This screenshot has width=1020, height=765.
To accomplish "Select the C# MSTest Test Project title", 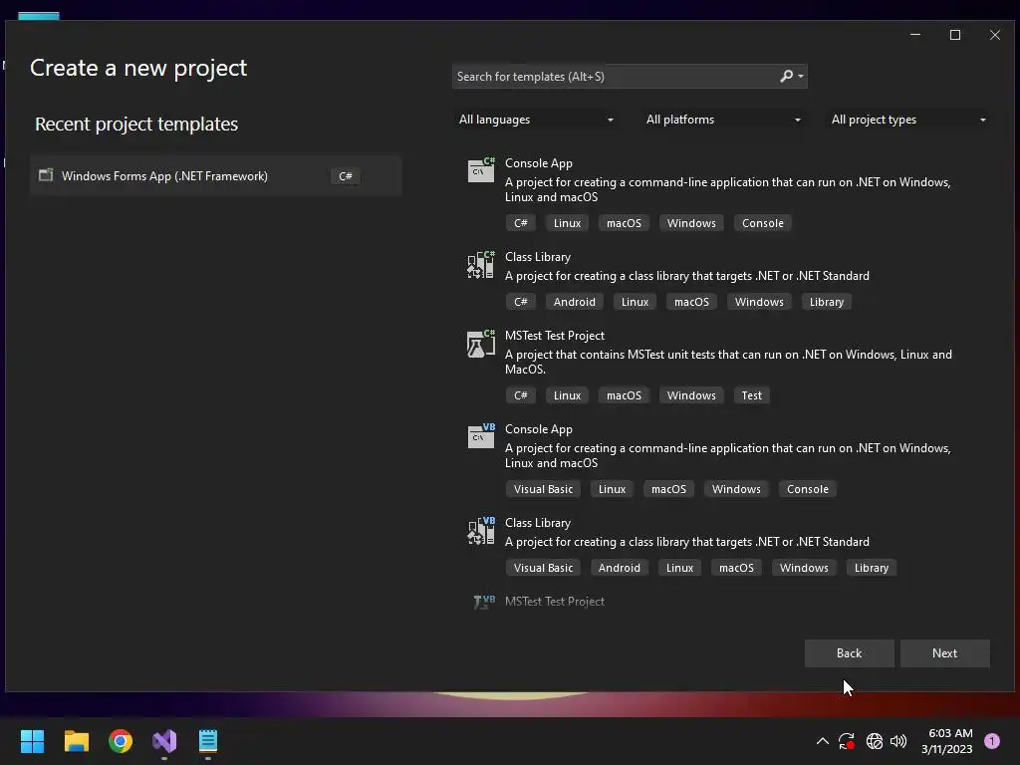I will (x=555, y=336).
